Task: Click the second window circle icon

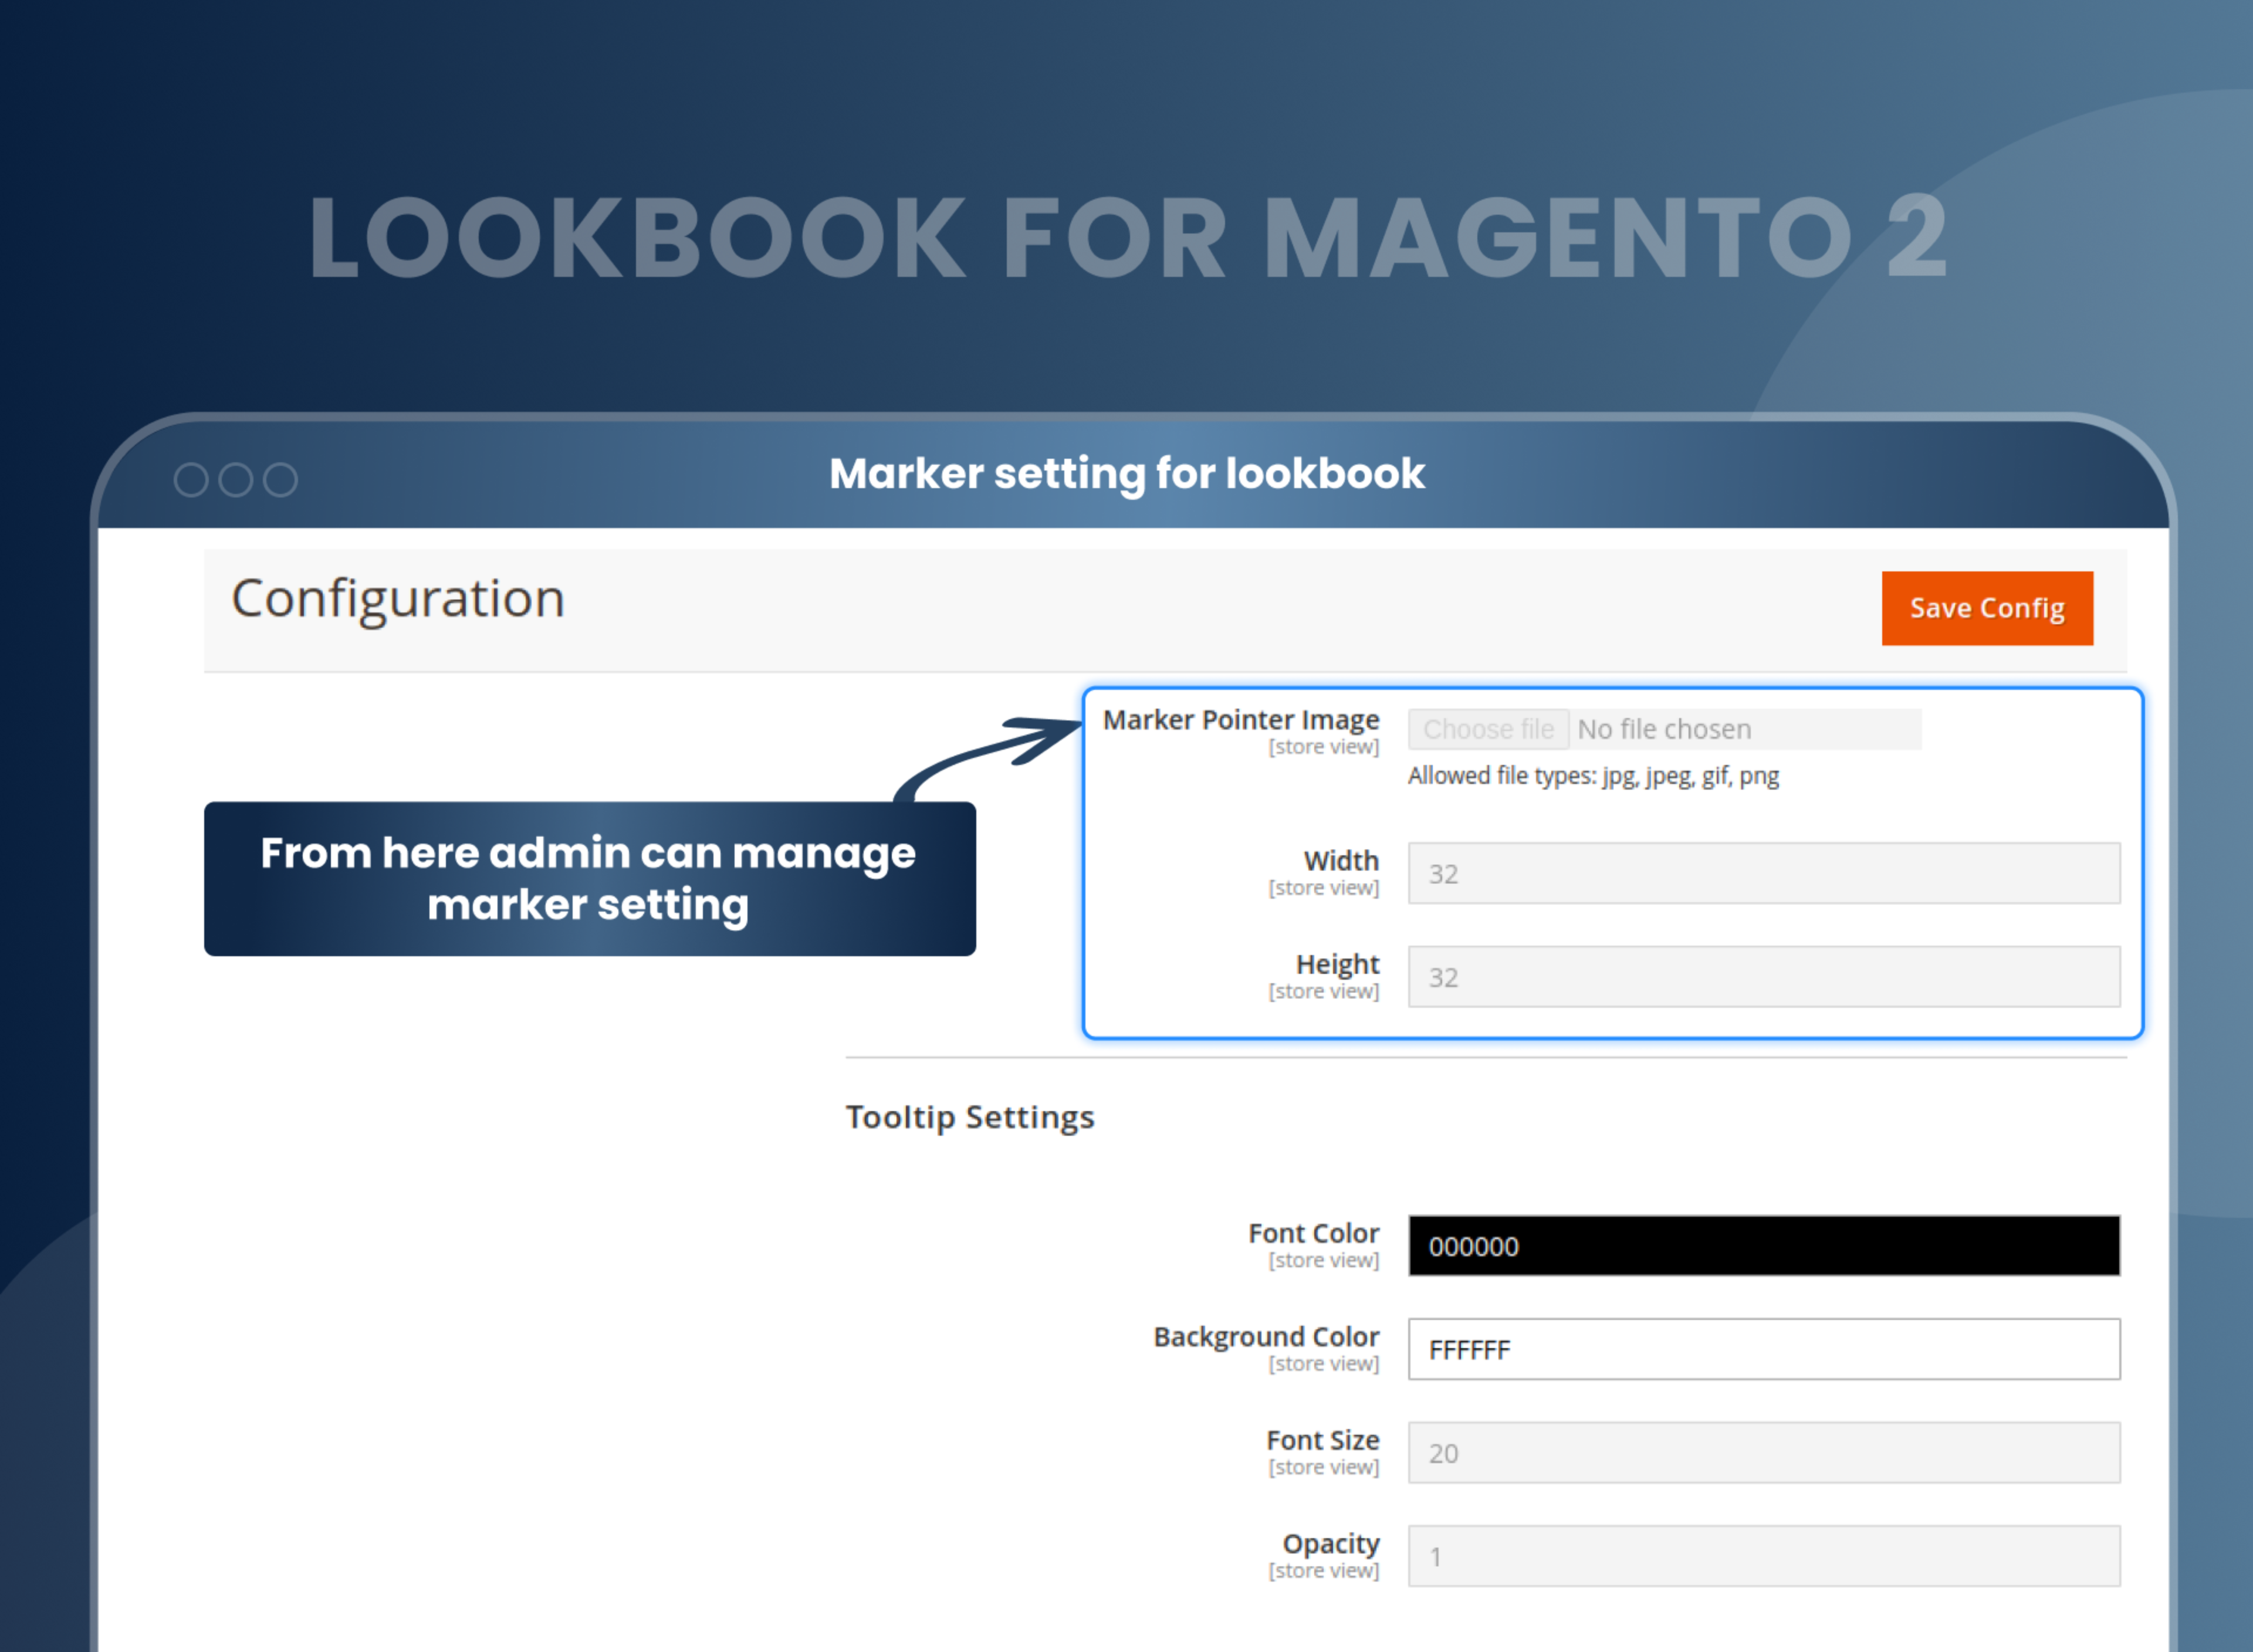Action: [x=236, y=480]
